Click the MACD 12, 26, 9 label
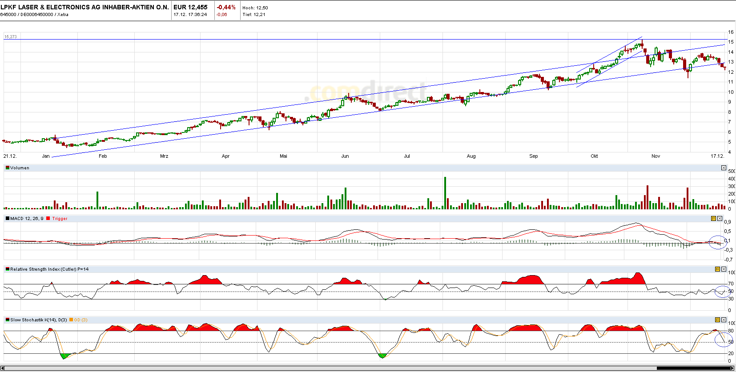The width and height of the screenshot is (736, 372). [x=27, y=219]
